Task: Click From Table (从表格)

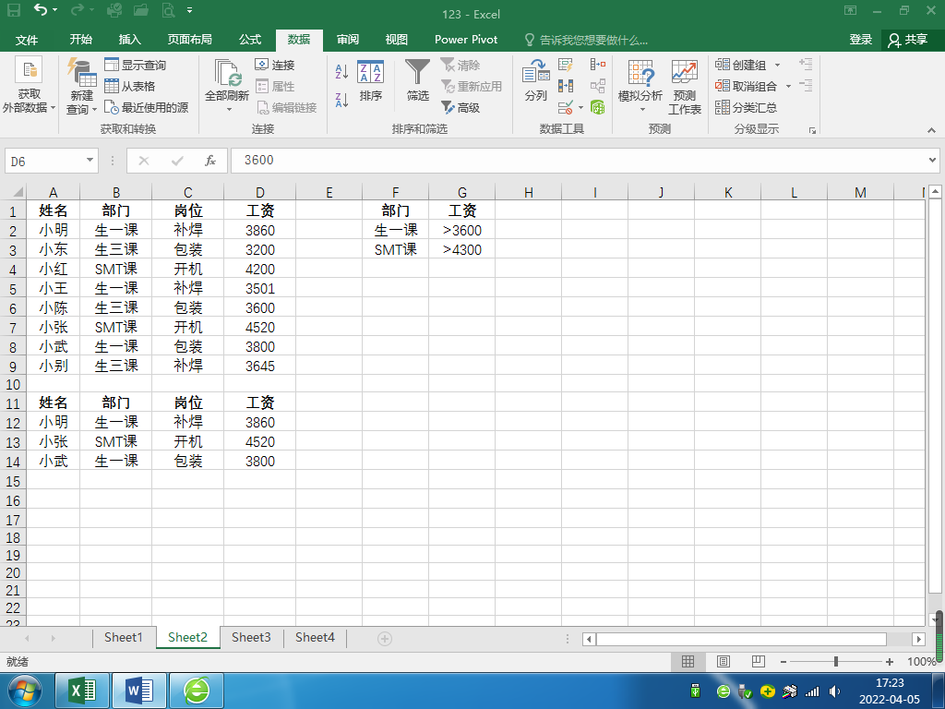Action: (x=129, y=86)
